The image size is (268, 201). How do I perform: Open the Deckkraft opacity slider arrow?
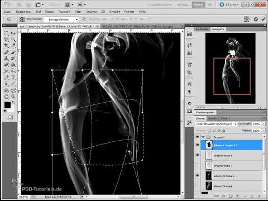(263, 124)
